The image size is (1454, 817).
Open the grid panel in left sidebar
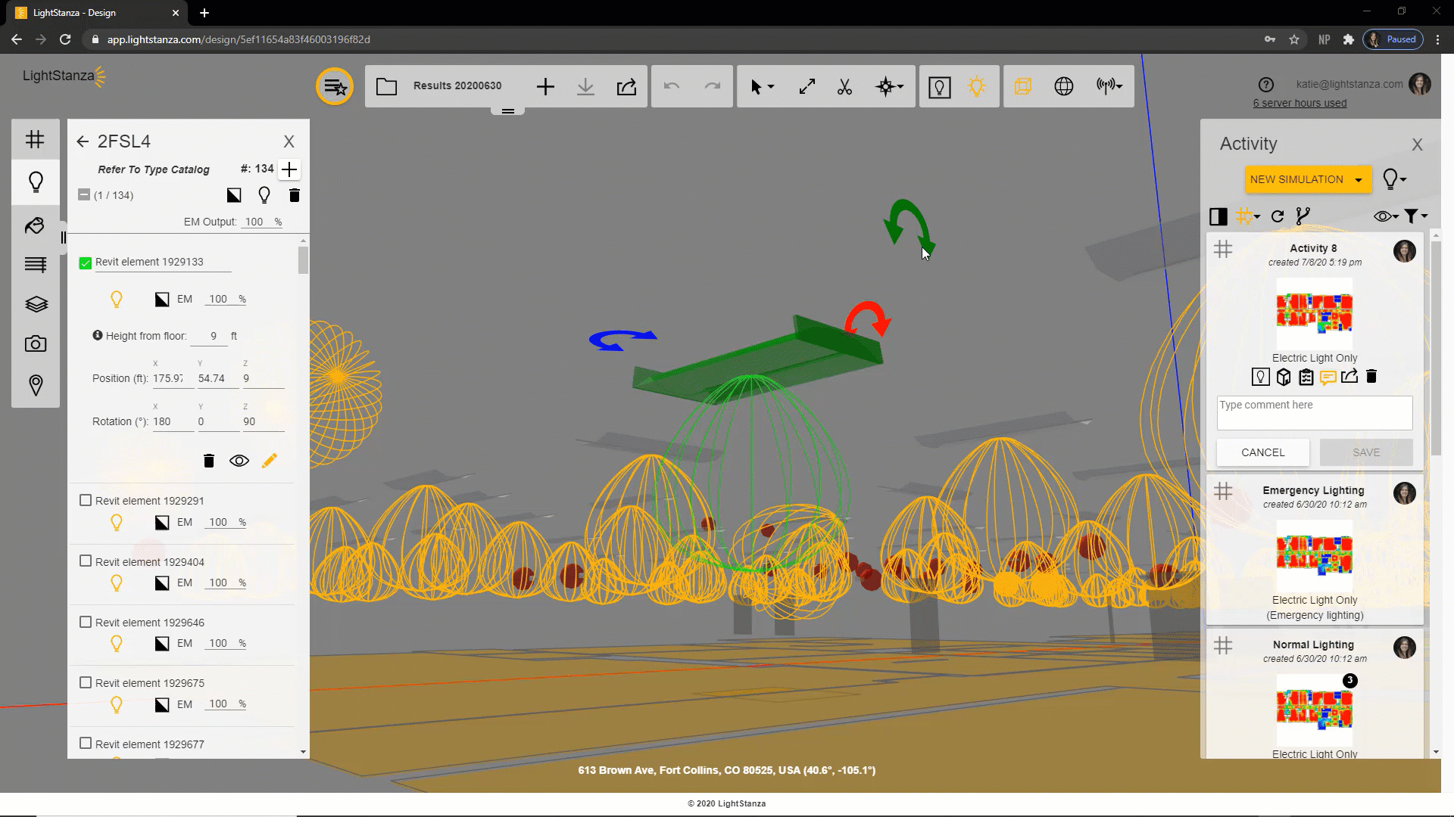pyautogui.click(x=35, y=140)
